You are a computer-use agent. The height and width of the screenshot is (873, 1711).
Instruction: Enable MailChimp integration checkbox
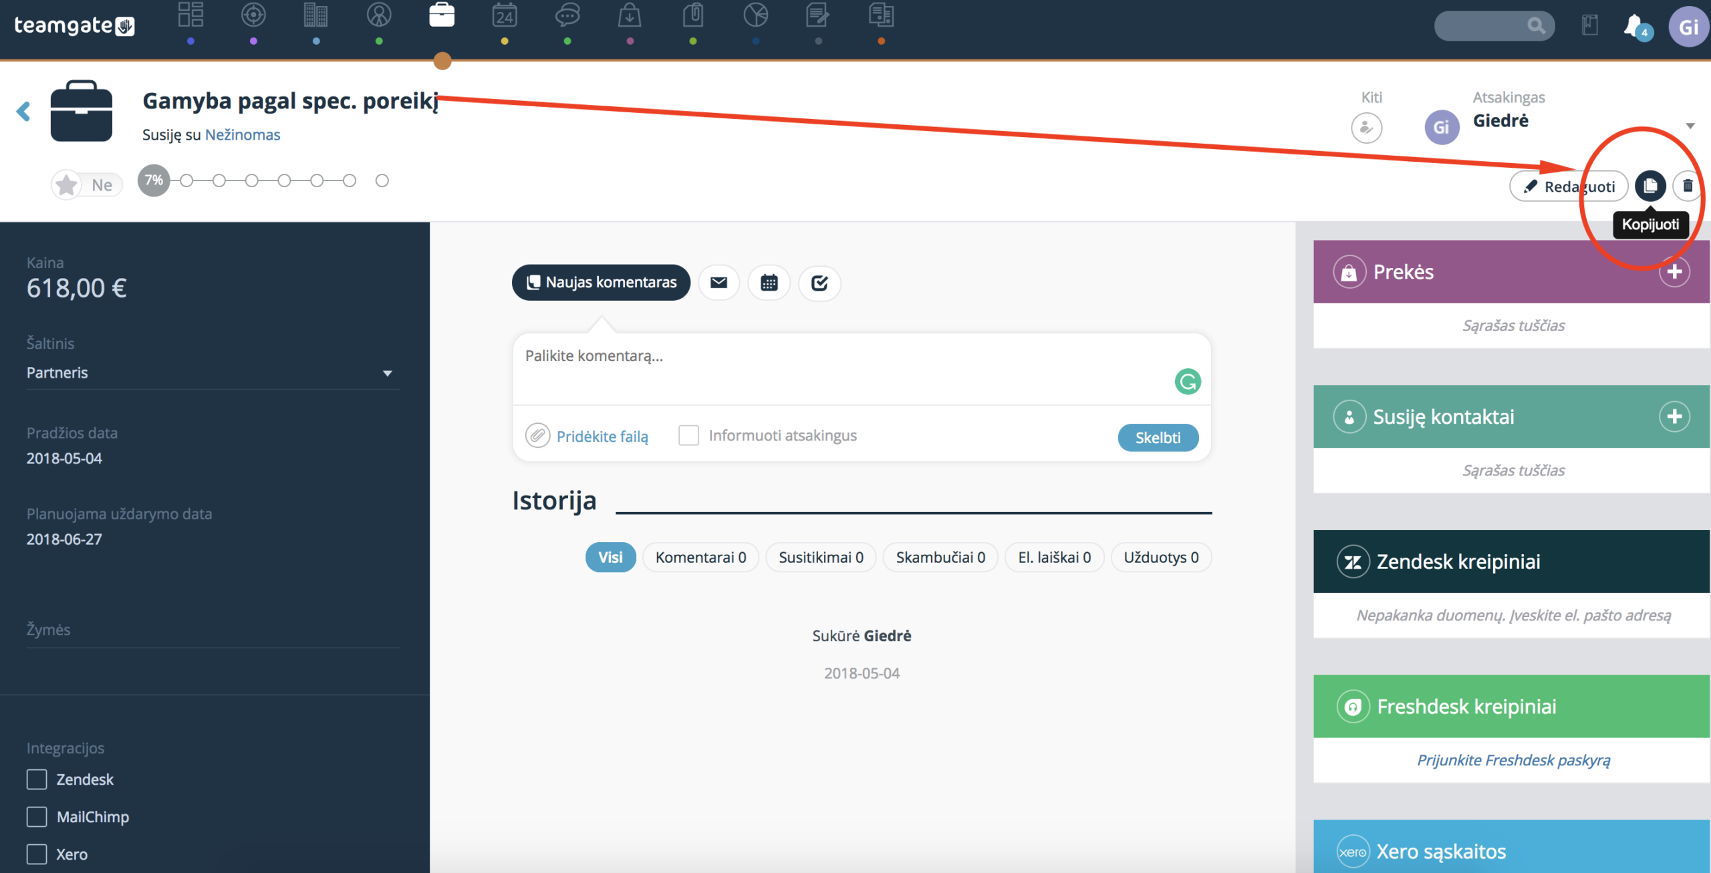pyautogui.click(x=37, y=817)
